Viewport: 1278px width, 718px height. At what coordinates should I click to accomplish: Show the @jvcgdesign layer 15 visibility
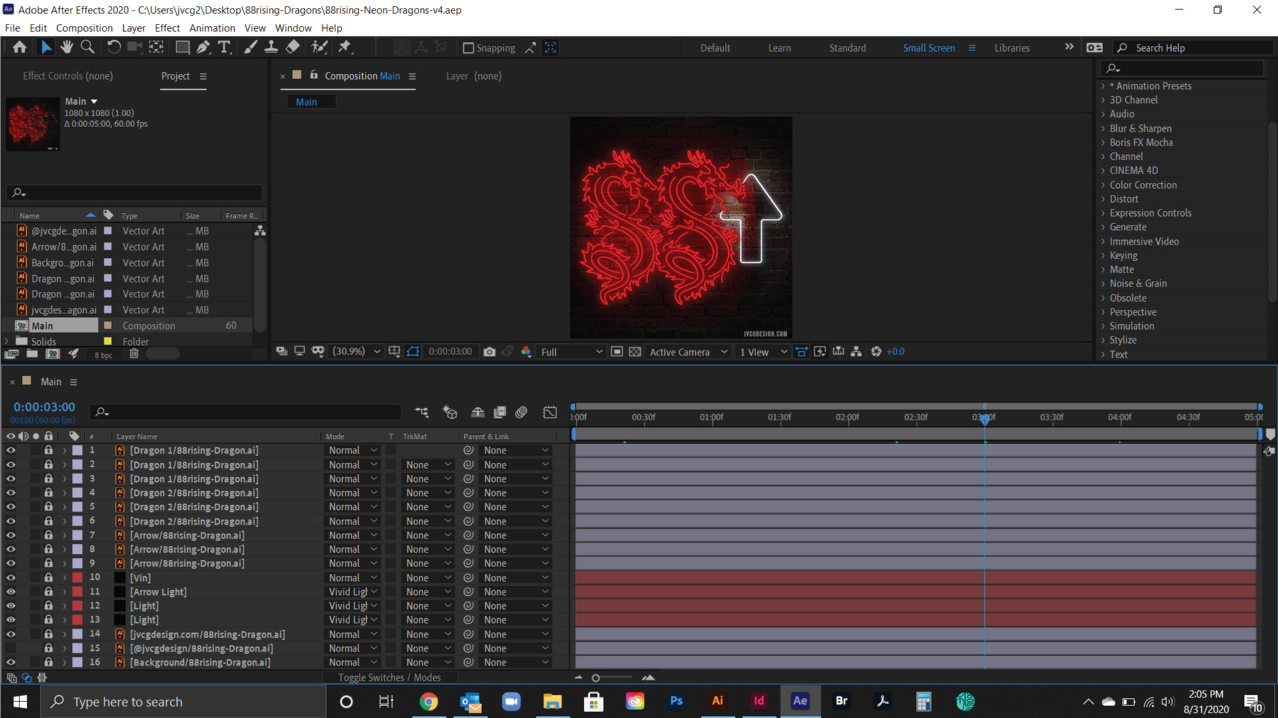(x=11, y=648)
